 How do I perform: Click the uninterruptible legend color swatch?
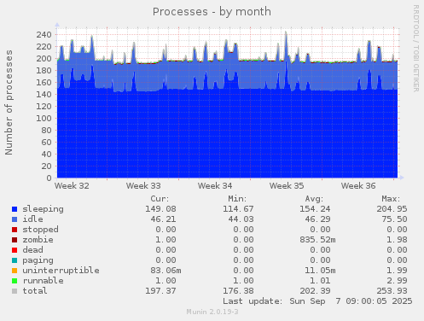[x=15, y=271]
